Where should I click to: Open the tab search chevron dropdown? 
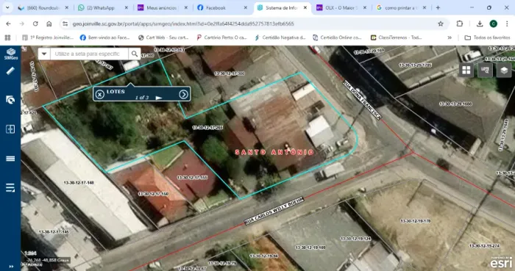click(7, 7)
